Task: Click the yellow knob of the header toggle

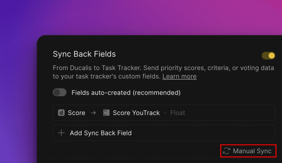Action: coord(272,55)
